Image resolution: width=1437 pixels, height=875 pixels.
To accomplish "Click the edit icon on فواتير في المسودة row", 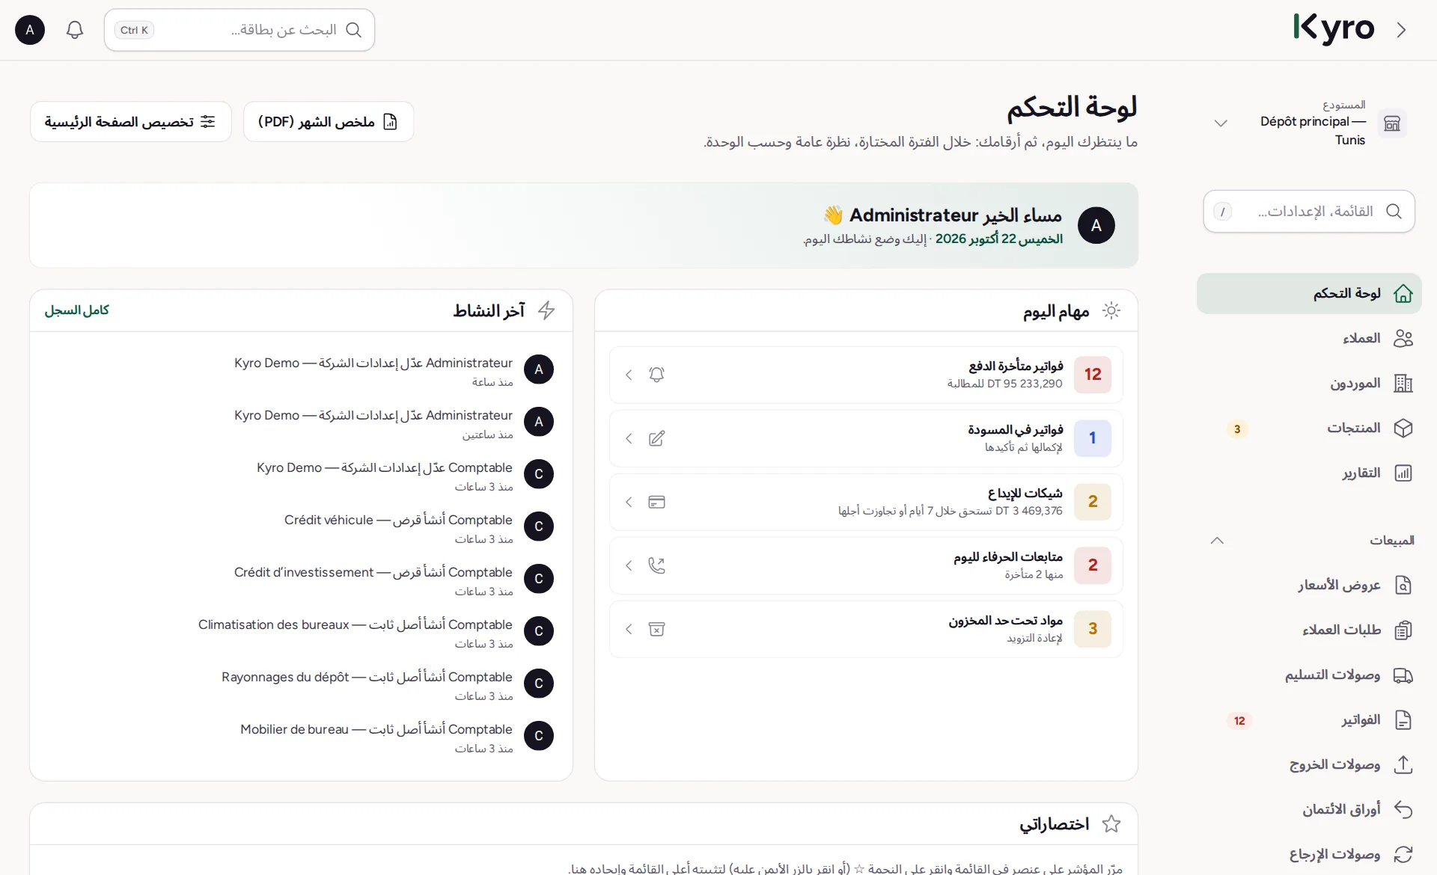I will pos(656,438).
